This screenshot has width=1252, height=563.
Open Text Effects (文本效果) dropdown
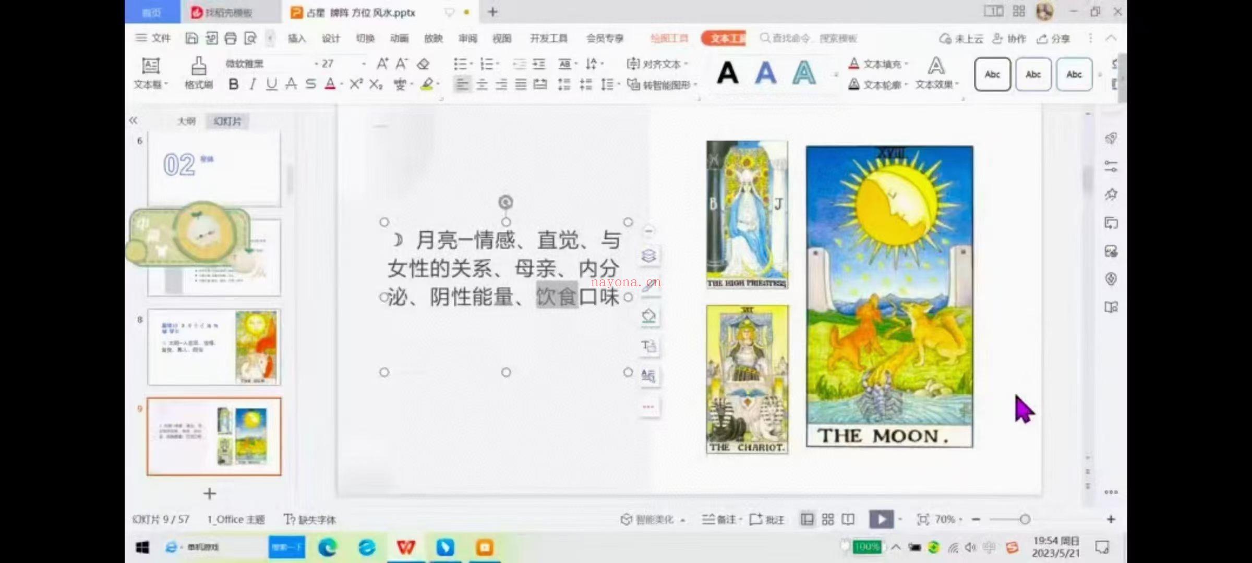tap(936, 74)
